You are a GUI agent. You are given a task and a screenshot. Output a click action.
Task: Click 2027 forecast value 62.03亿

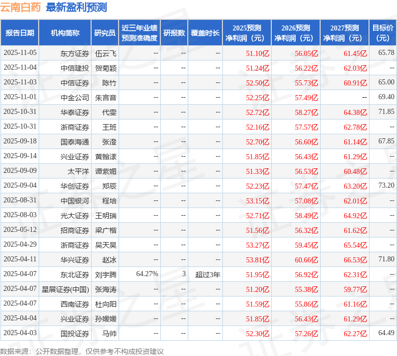click(x=355, y=68)
